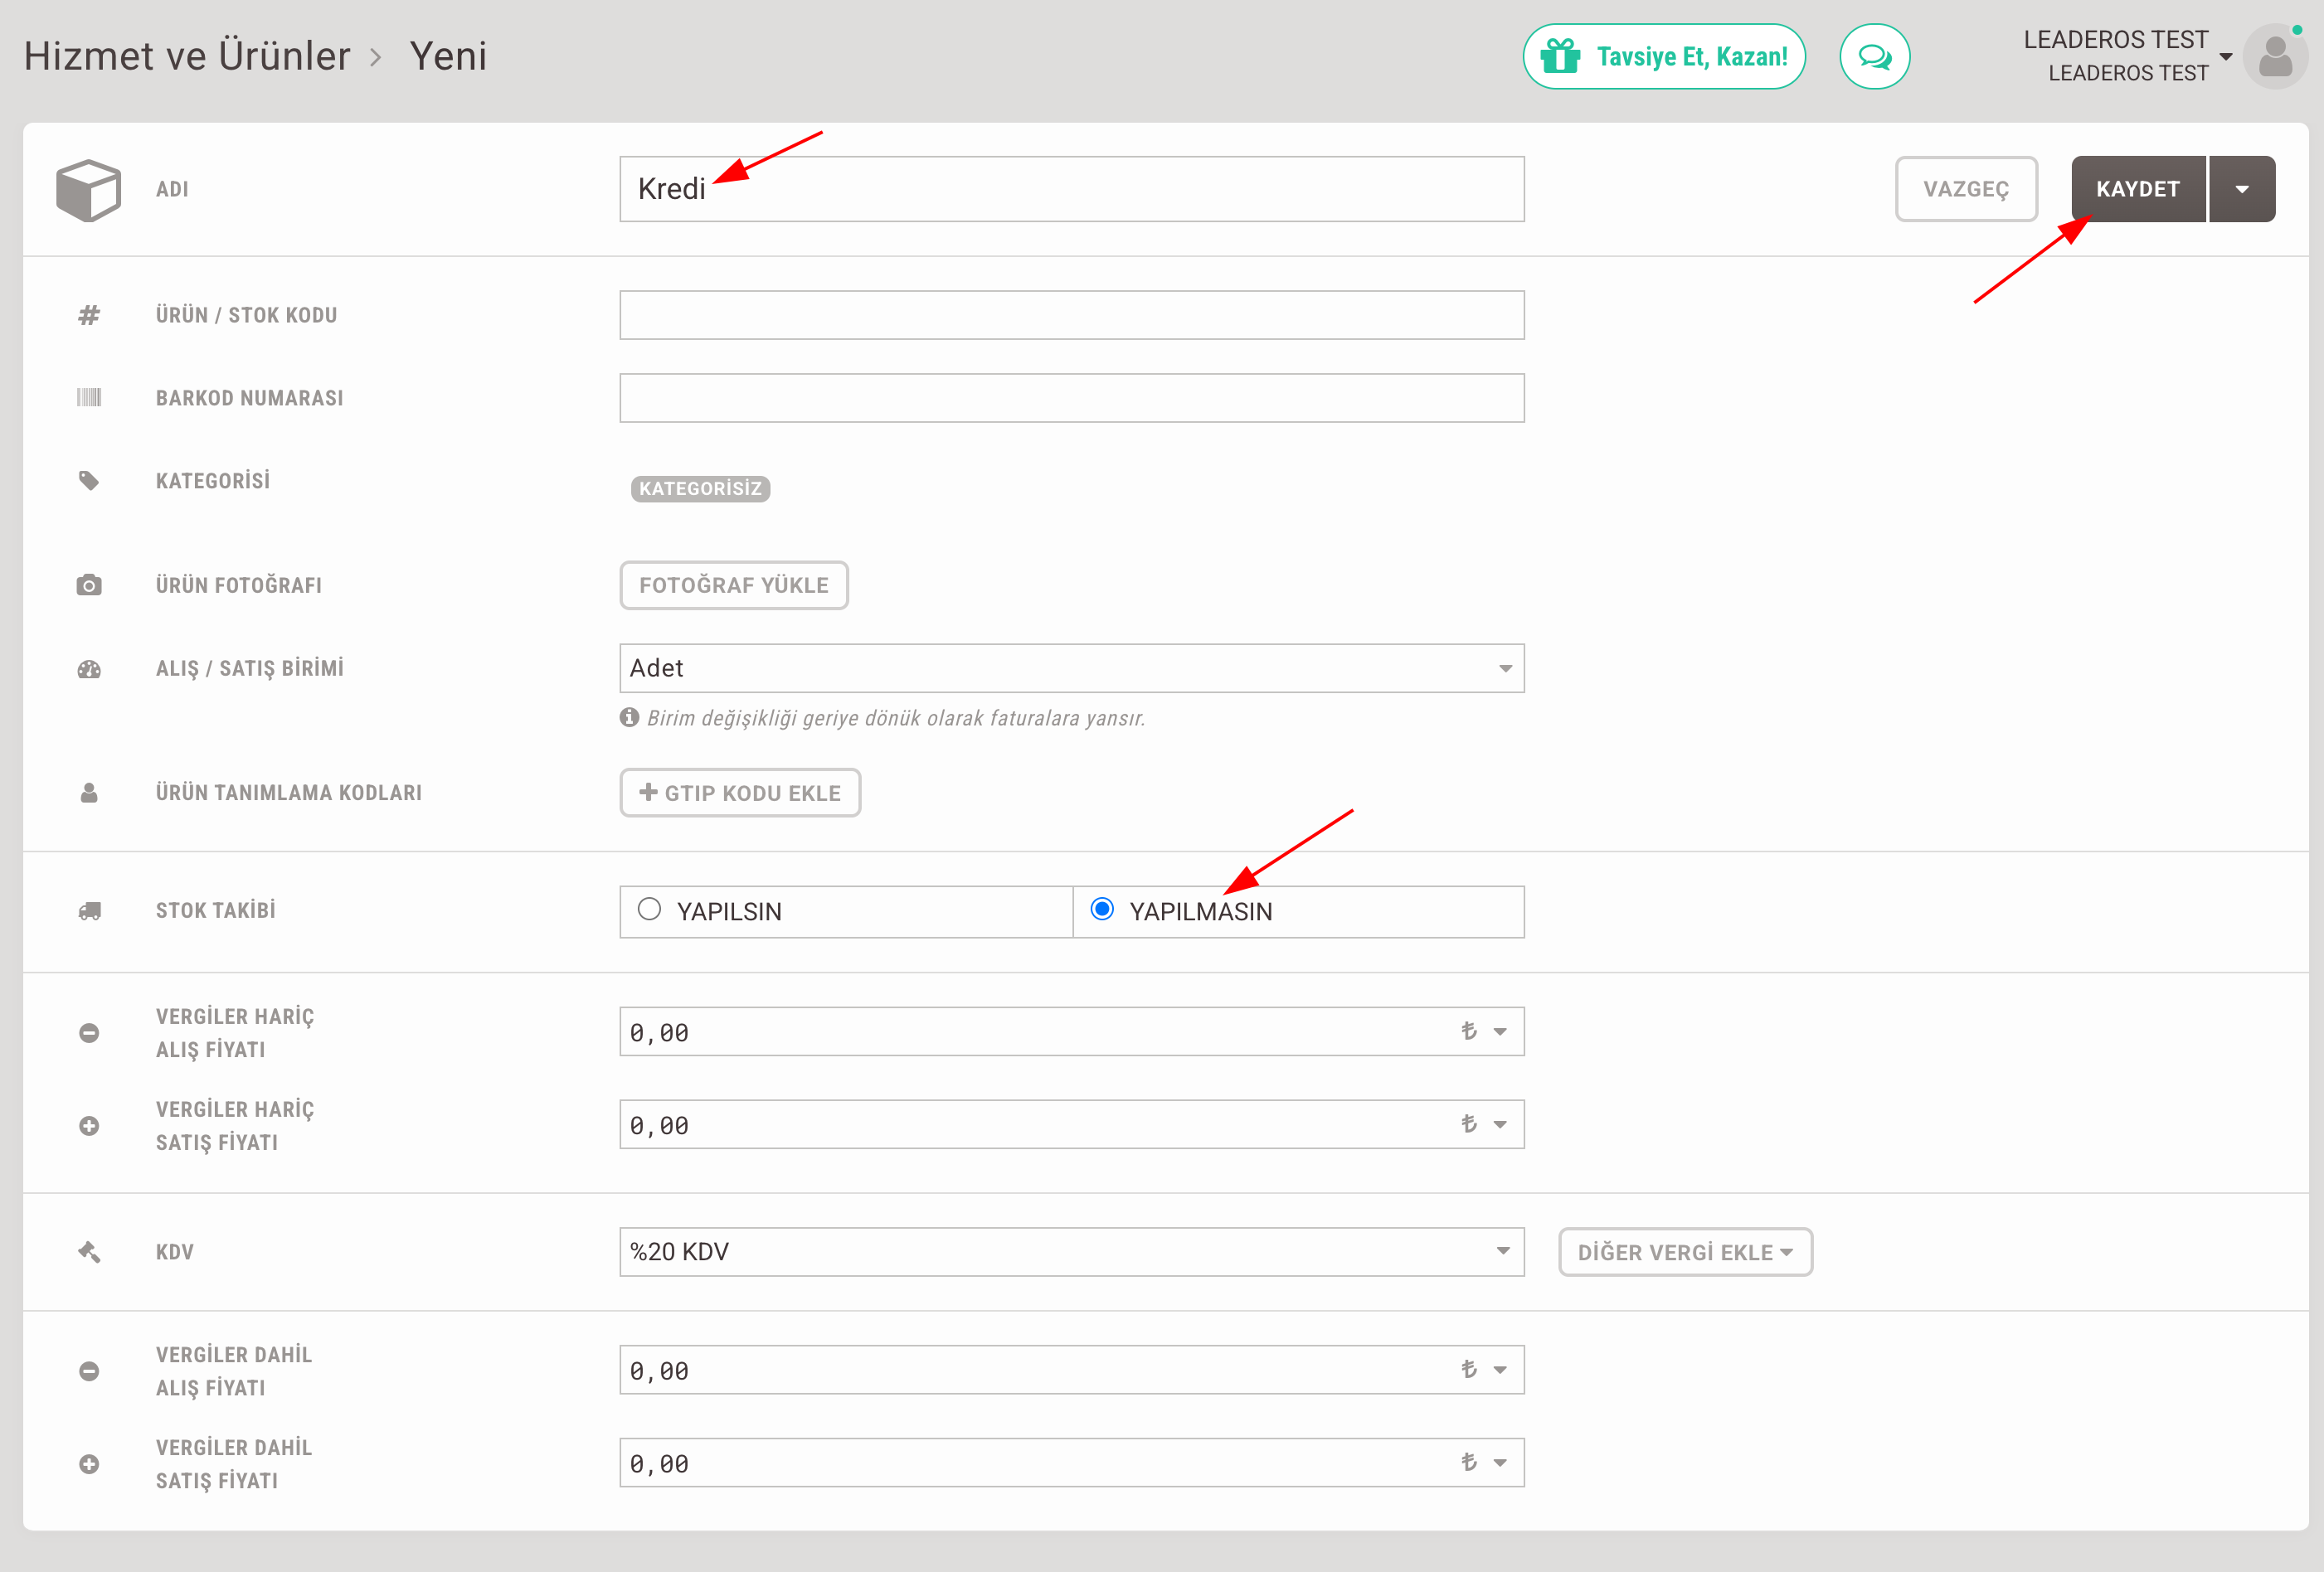This screenshot has height=1572, width=2324.
Task: Click the info icon under unit dropdown
Action: (x=629, y=717)
